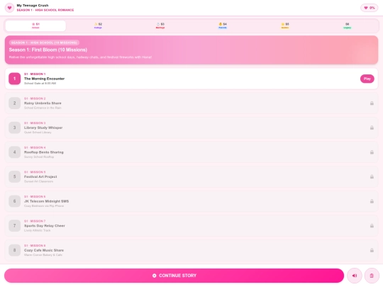Screen dimensions: 383x287
Task: Click the number 6 mission badge
Action: click(15, 201)
